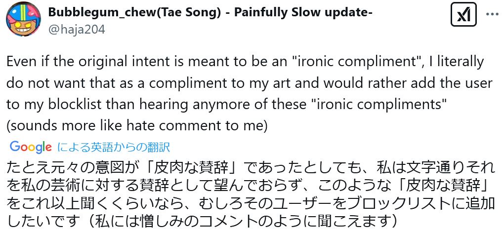Image resolution: width=503 pixels, height=230 pixels.
Task: Click the による英語からの翻訳 translation link
Action: 114,148
